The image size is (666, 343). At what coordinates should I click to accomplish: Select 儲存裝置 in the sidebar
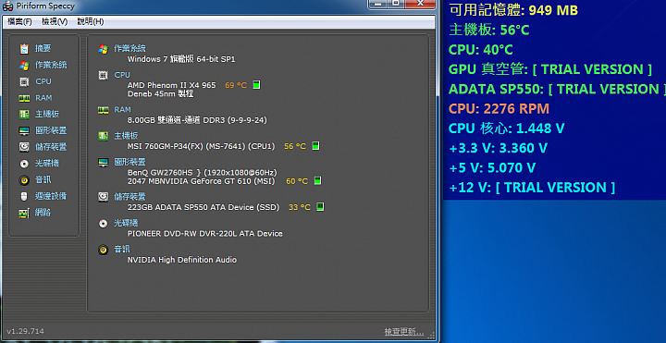[x=51, y=147]
